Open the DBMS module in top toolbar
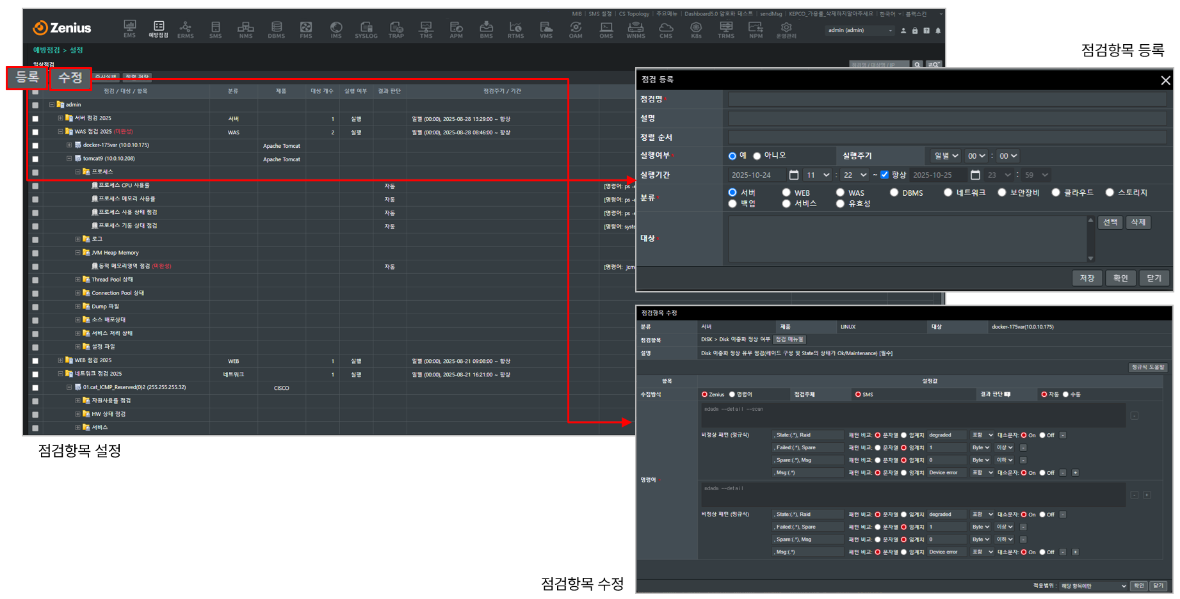Screen dimensions: 1180x599 [277, 28]
